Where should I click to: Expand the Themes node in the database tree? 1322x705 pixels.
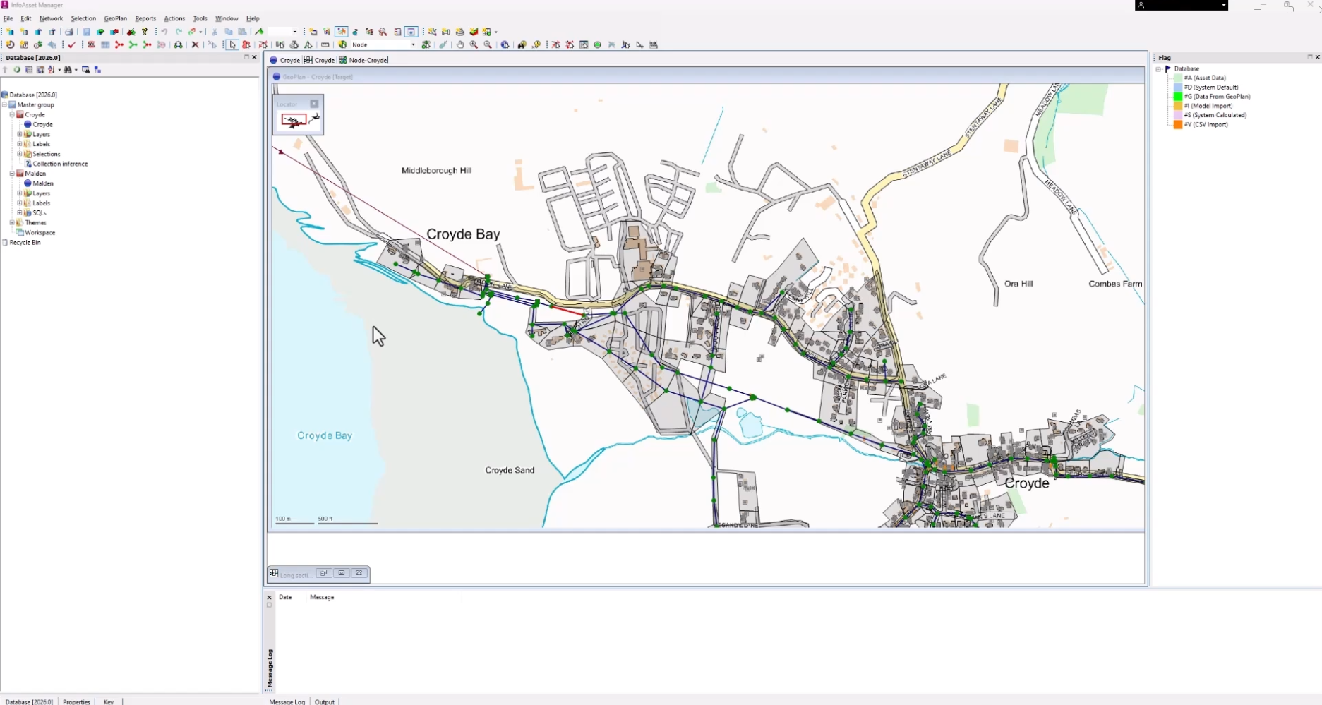(13, 222)
